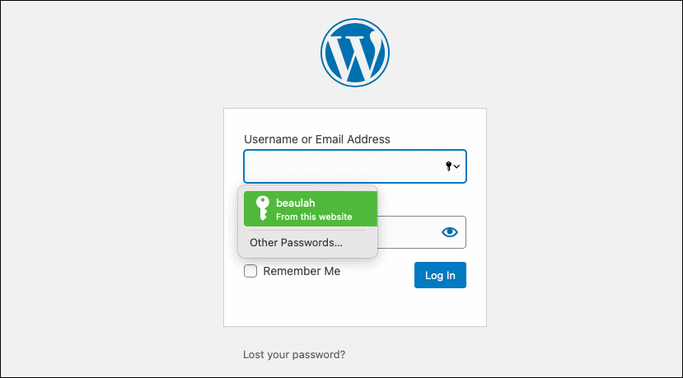Image resolution: width=683 pixels, height=378 pixels.
Task: Open the Lost your password? link
Action: [x=294, y=354]
